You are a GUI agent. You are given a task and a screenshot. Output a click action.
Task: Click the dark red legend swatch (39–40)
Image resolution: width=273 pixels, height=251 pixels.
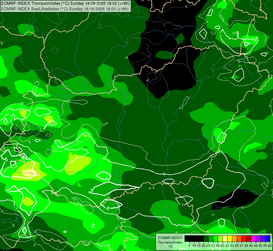coord(249,238)
